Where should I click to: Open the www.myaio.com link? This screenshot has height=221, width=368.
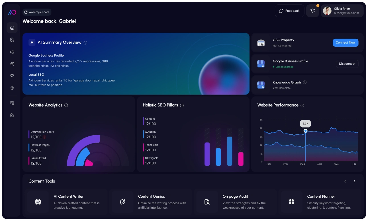point(37,12)
